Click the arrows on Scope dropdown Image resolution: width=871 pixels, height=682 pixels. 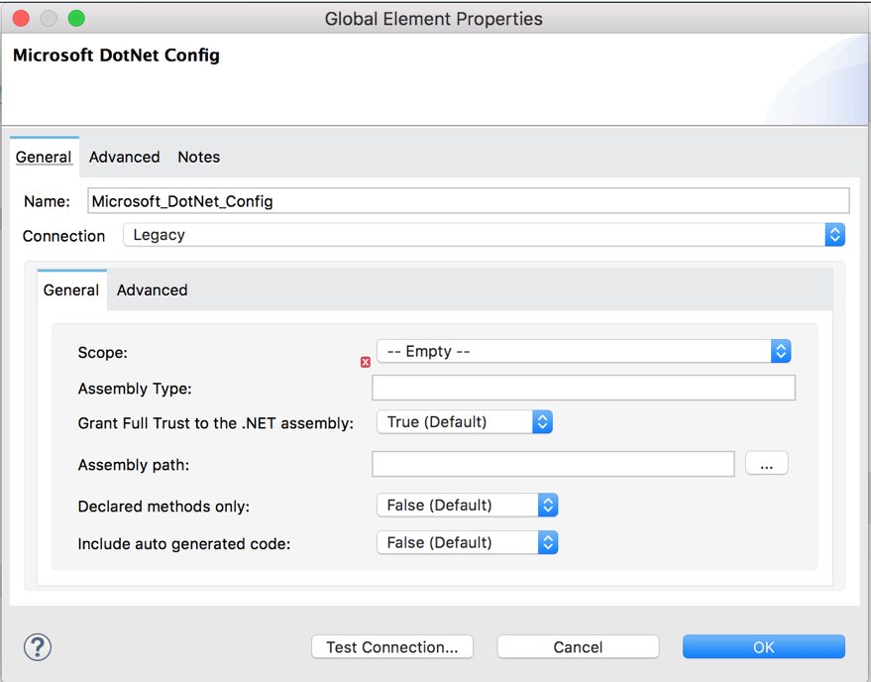click(x=781, y=351)
